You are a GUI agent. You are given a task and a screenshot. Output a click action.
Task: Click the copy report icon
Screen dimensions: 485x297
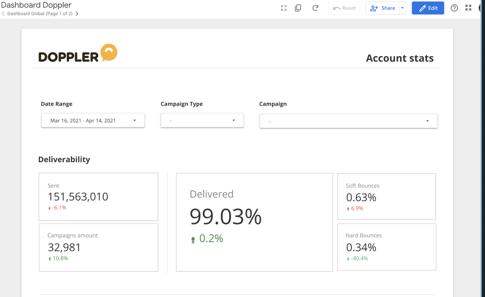pos(298,8)
